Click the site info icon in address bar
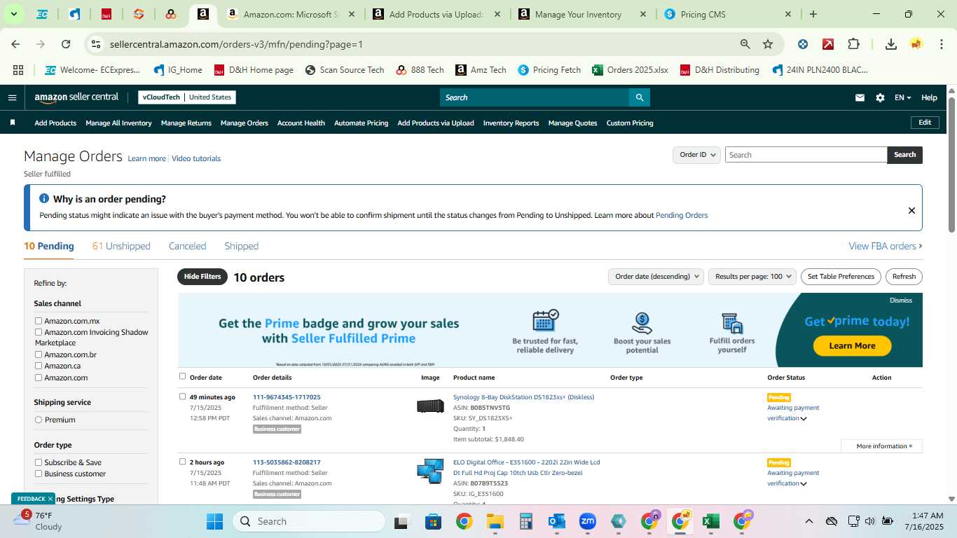 97,44
